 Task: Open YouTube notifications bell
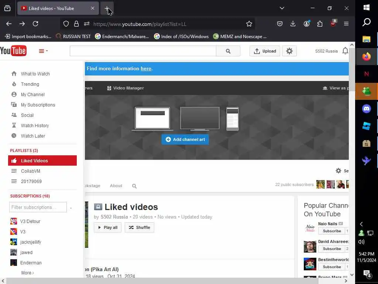coord(345,51)
